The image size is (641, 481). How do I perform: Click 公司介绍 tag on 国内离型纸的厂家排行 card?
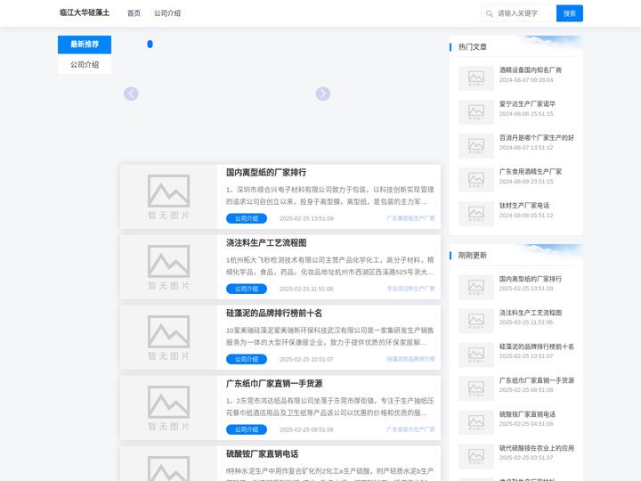click(x=247, y=218)
